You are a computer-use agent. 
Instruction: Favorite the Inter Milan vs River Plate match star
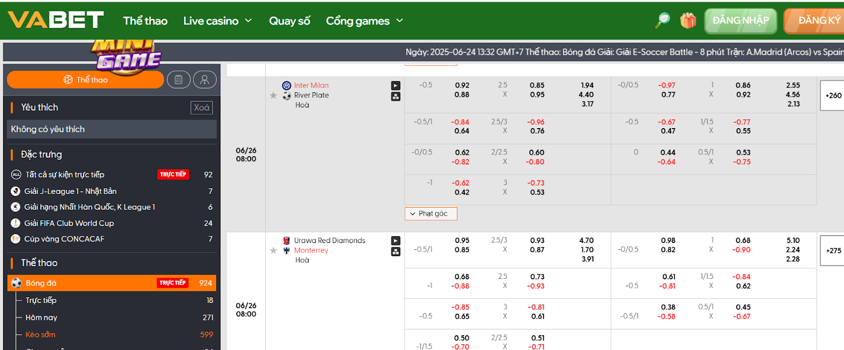(273, 95)
